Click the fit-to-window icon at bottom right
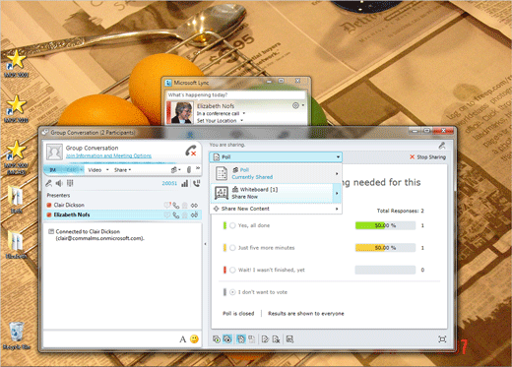The image size is (512, 367). 442,339
